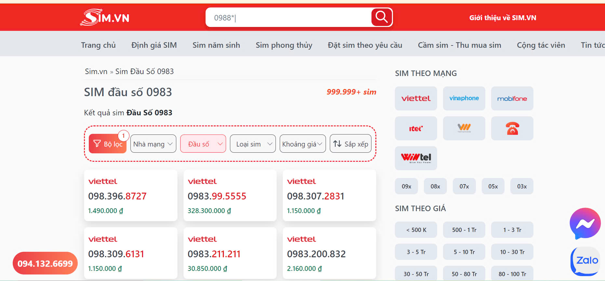Choose price range 80 - 100 Tr
The image size is (605, 281).
pos(512,274)
